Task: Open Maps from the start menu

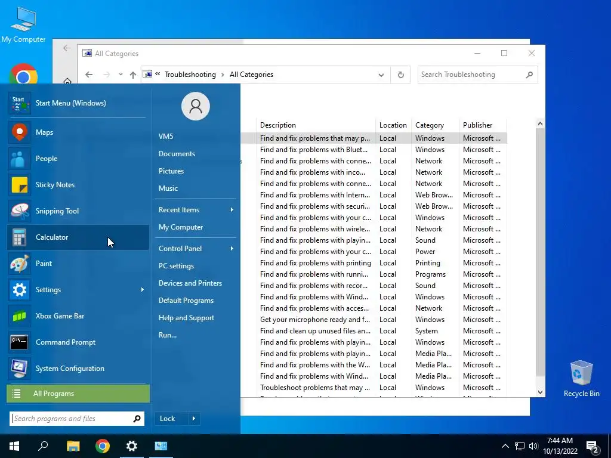Action: point(78,132)
